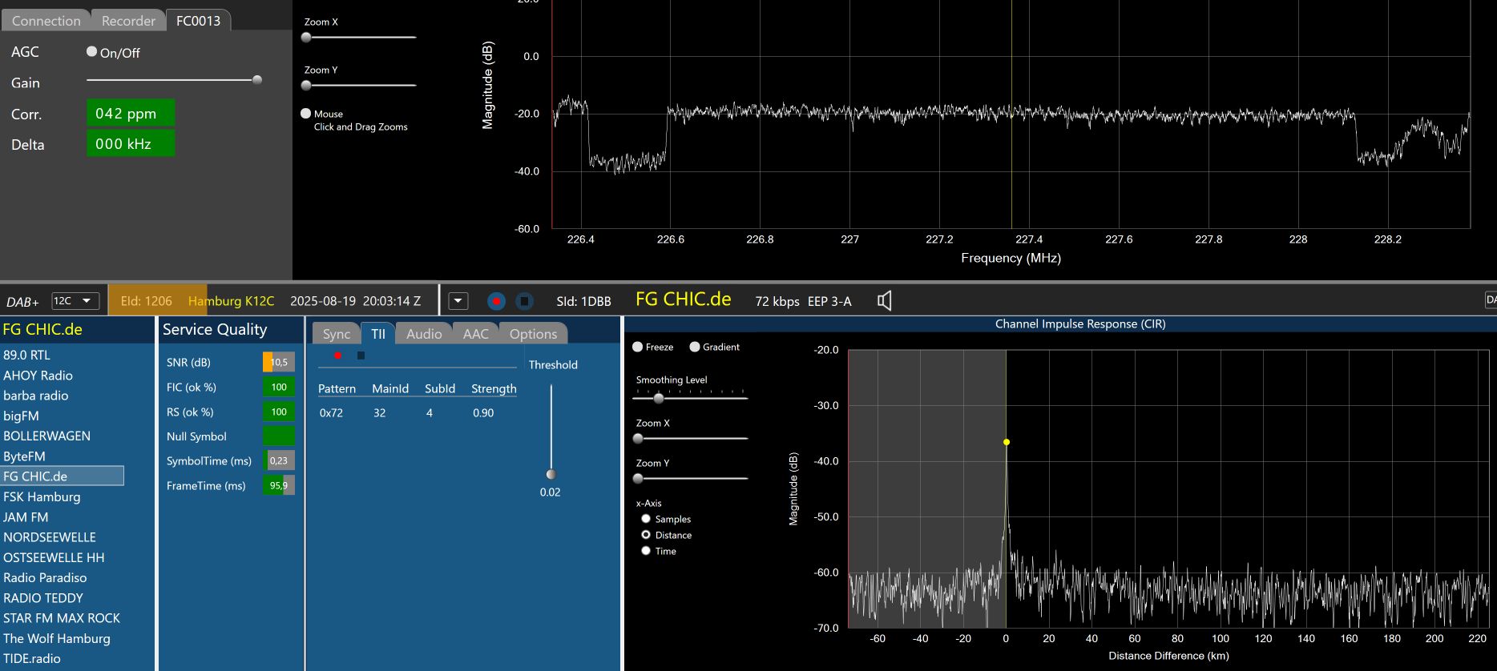Select Samples for the x-Axis
The image size is (1497, 671).
pos(646,519)
